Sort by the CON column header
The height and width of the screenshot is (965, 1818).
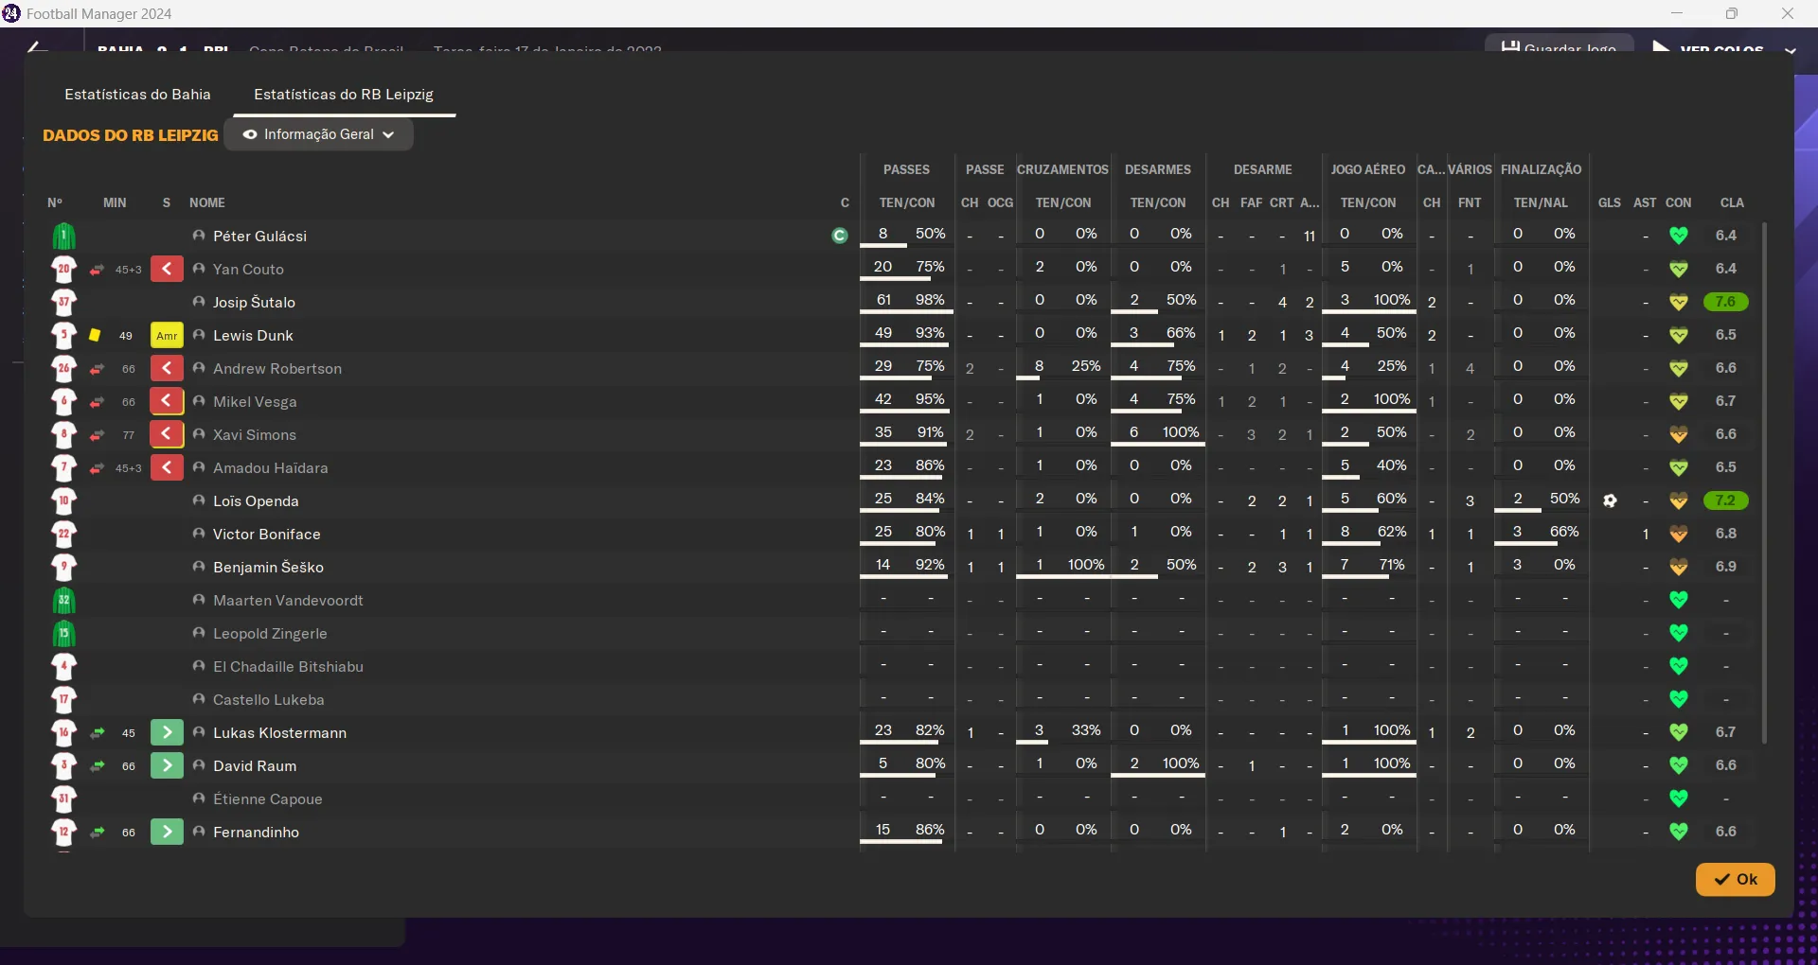pyautogui.click(x=1678, y=202)
